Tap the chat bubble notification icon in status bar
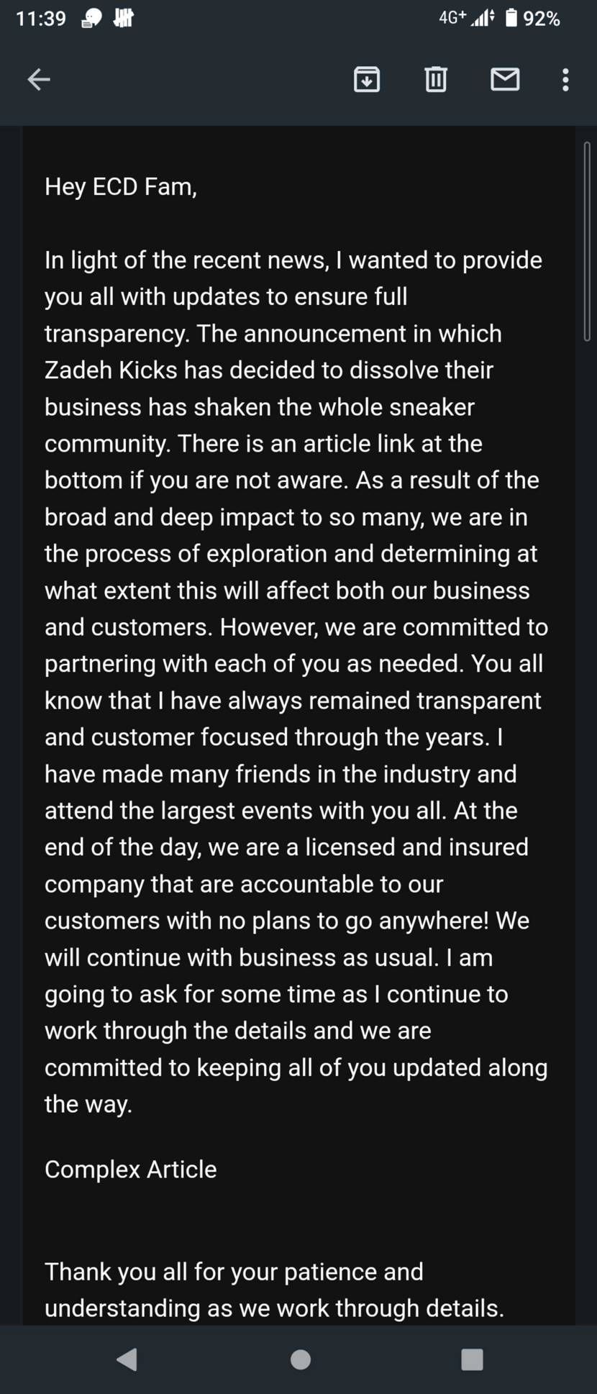Screen dimensions: 597x1394 tap(92, 19)
